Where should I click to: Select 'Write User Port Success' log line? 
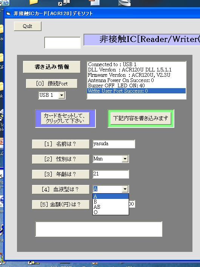[x=136, y=91]
